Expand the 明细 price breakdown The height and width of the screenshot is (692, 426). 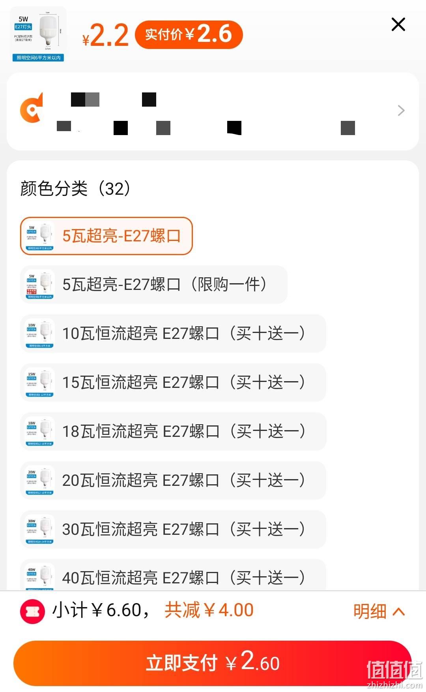click(379, 611)
